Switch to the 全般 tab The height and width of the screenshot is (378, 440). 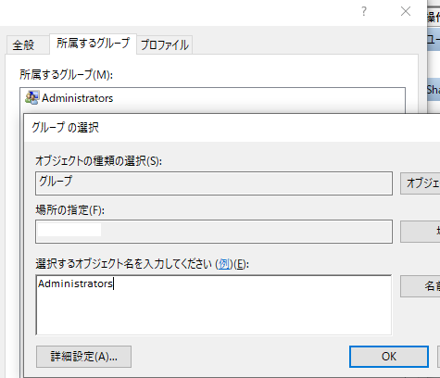(23, 45)
